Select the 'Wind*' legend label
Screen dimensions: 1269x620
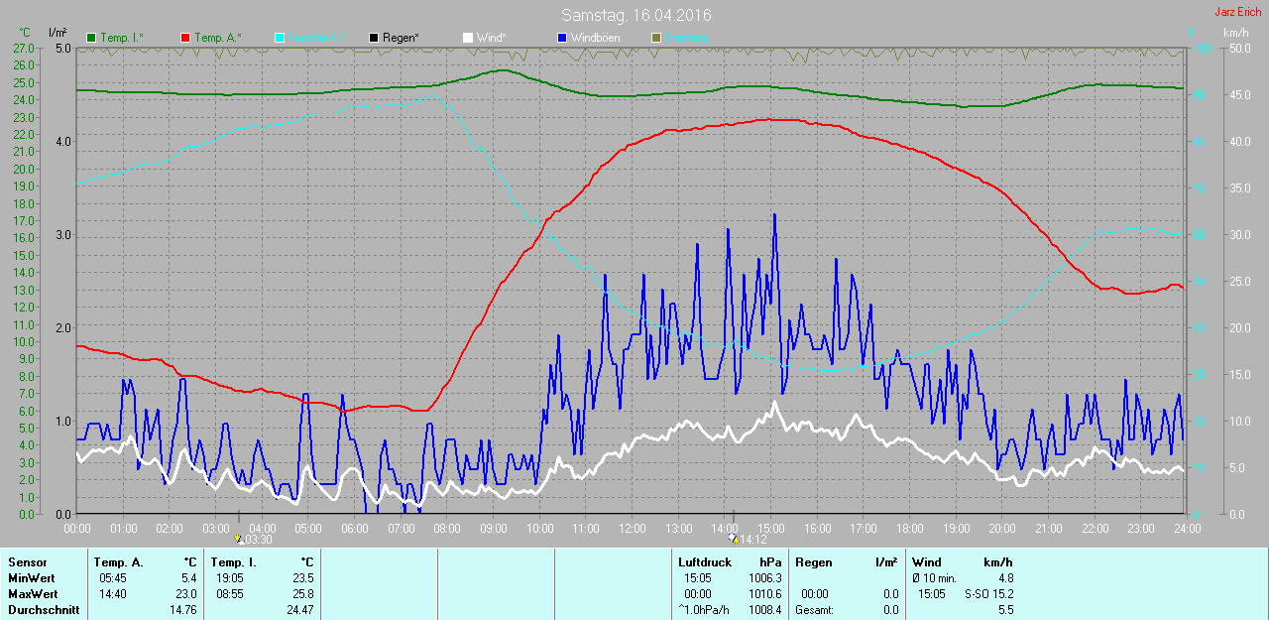(x=491, y=38)
